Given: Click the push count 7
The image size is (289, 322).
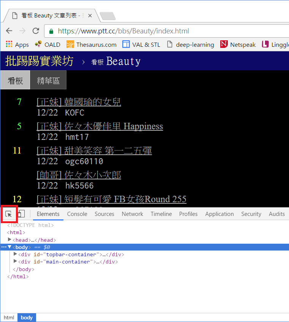Looking at the screenshot, I should point(19,102).
